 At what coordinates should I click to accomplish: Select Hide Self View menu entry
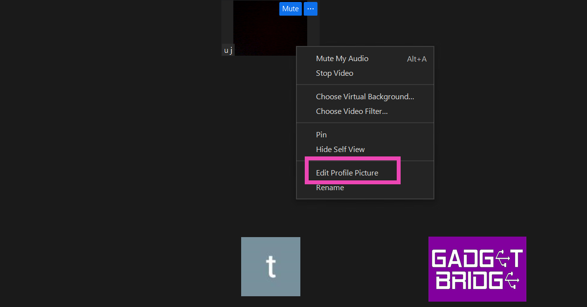(340, 150)
